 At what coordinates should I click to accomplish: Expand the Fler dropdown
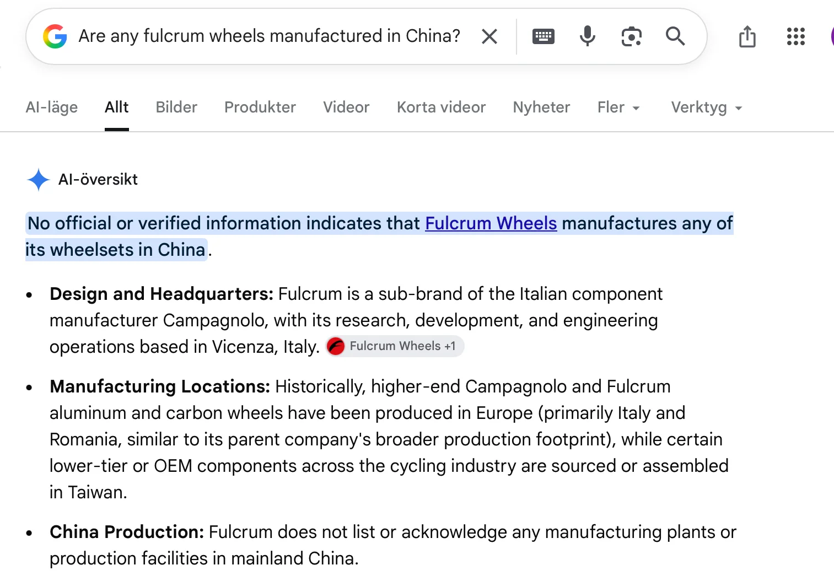coord(618,107)
